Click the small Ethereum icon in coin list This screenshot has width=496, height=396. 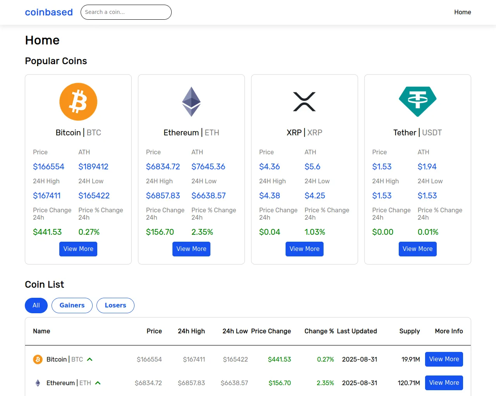(38, 383)
